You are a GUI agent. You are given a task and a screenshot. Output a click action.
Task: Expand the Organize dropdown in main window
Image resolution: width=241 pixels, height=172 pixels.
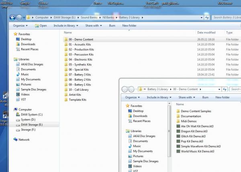[x=20, y=25]
